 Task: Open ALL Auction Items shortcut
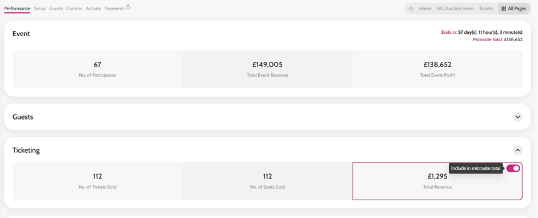pos(455,9)
